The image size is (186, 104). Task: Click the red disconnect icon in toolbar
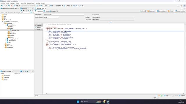[x=11, y=5]
